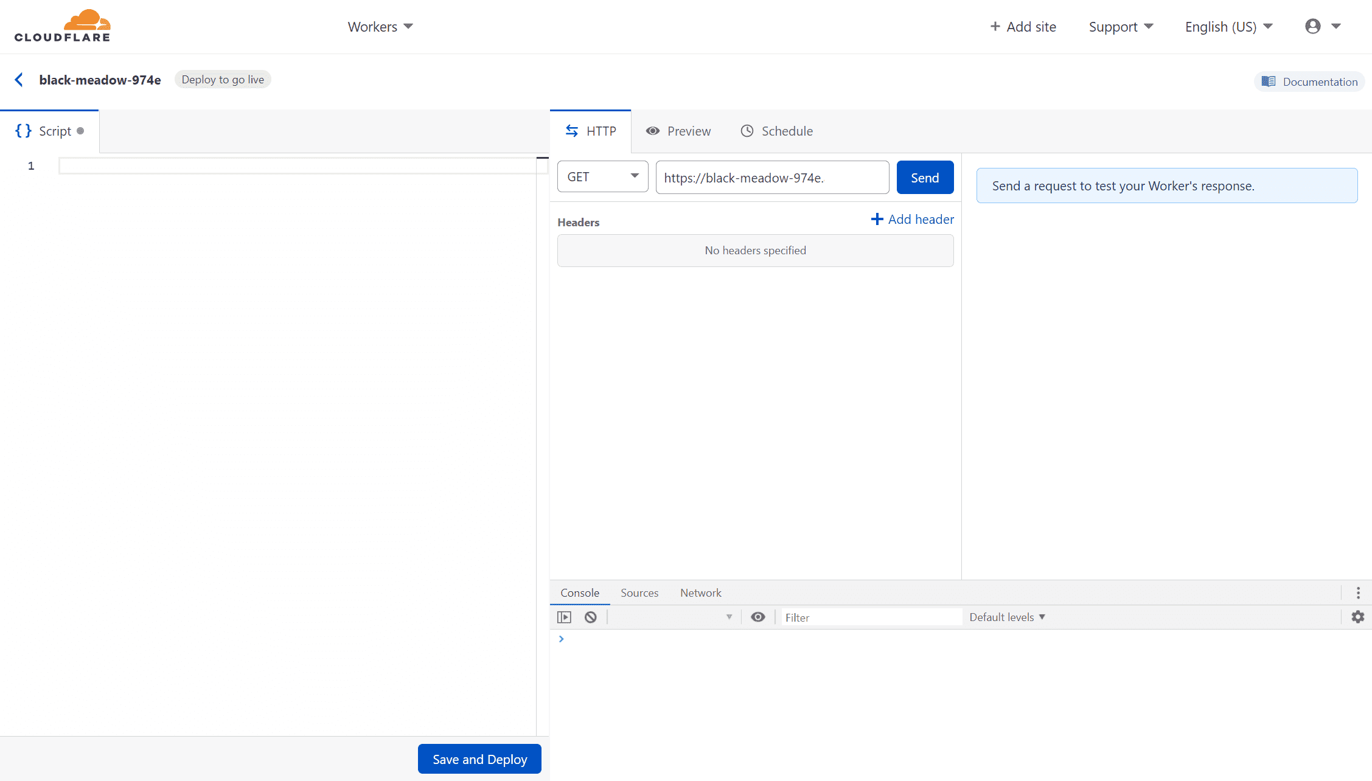Click the console Filter input field
The width and height of the screenshot is (1372, 781).
(x=870, y=617)
